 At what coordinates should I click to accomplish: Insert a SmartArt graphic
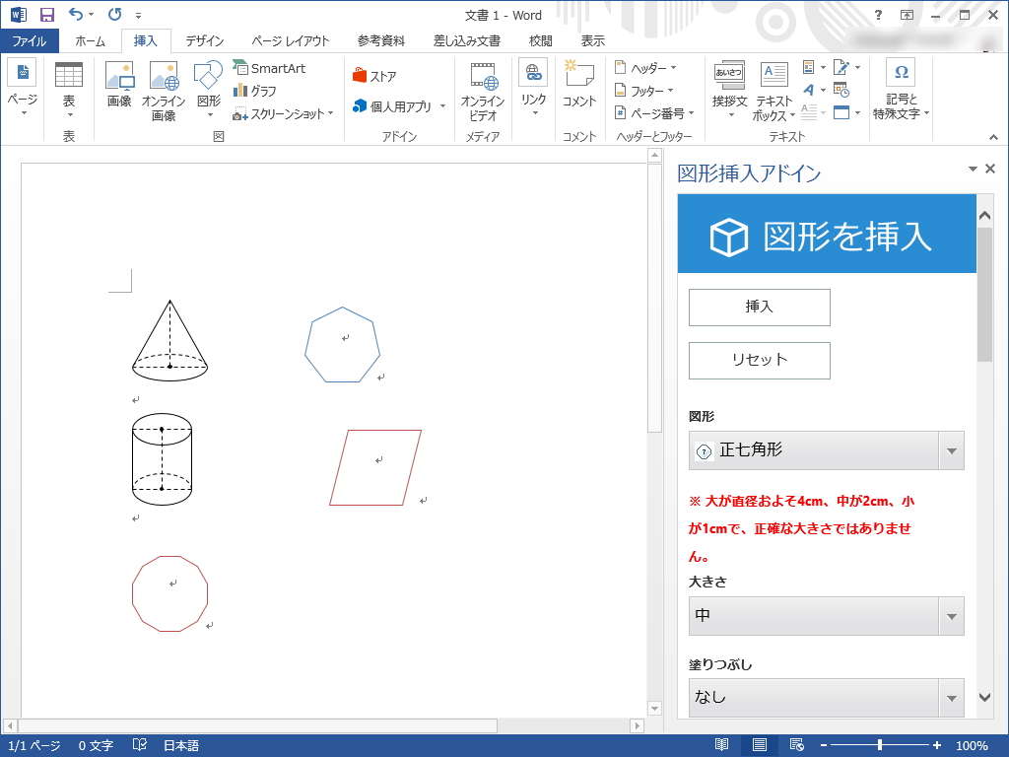click(x=268, y=68)
